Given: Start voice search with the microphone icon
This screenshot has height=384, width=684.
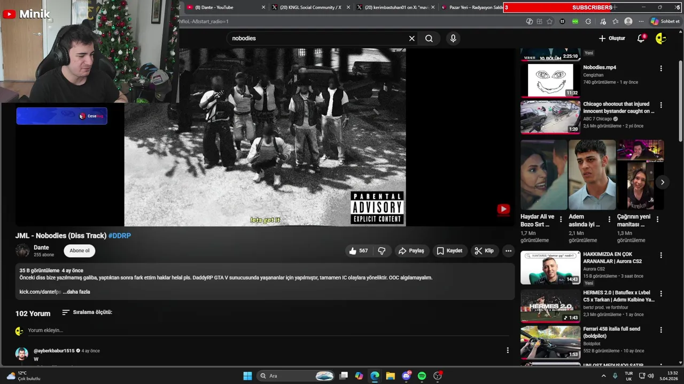Looking at the screenshot, I should pos(453,38).
